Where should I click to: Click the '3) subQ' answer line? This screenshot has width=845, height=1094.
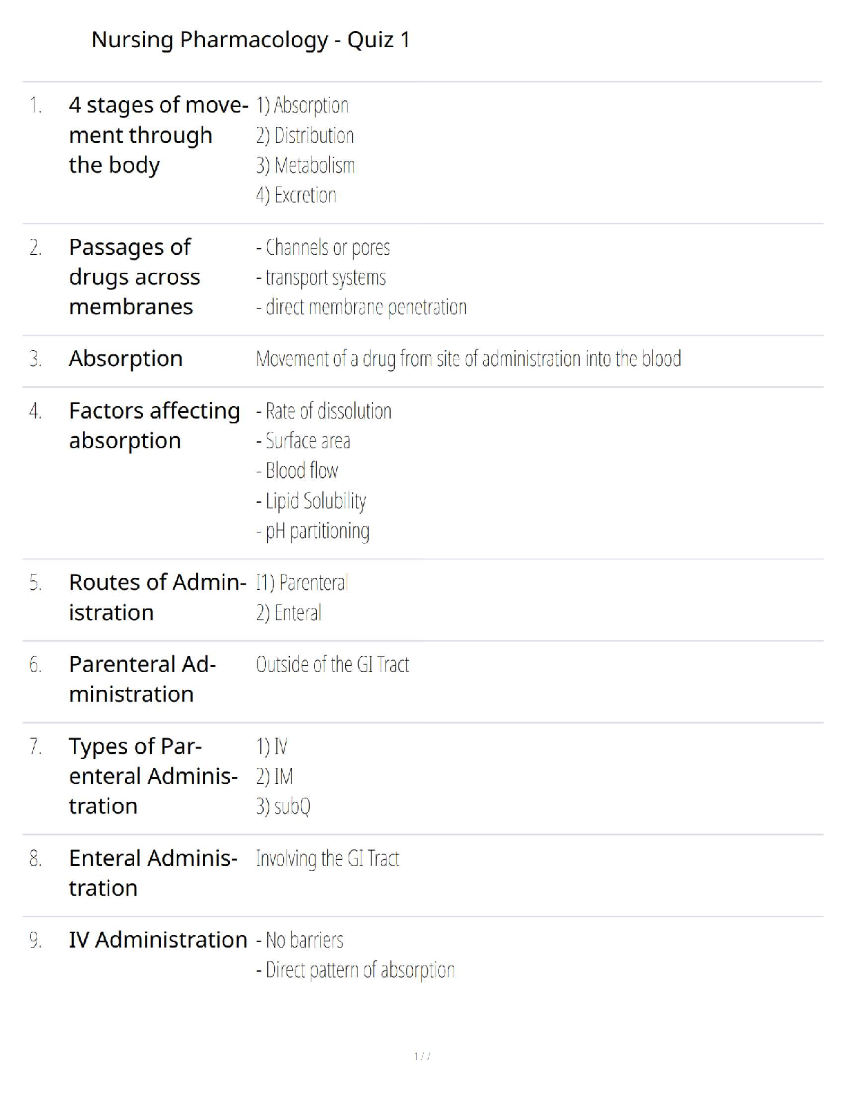click(x=283, y=807)
